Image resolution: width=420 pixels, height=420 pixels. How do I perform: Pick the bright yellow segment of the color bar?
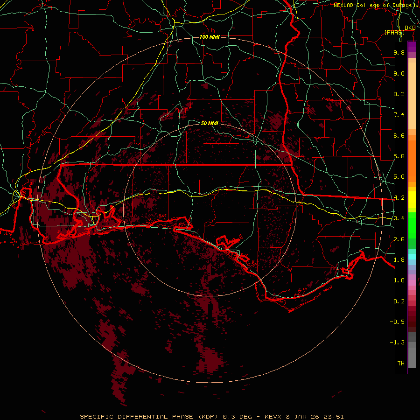(412, 200)
